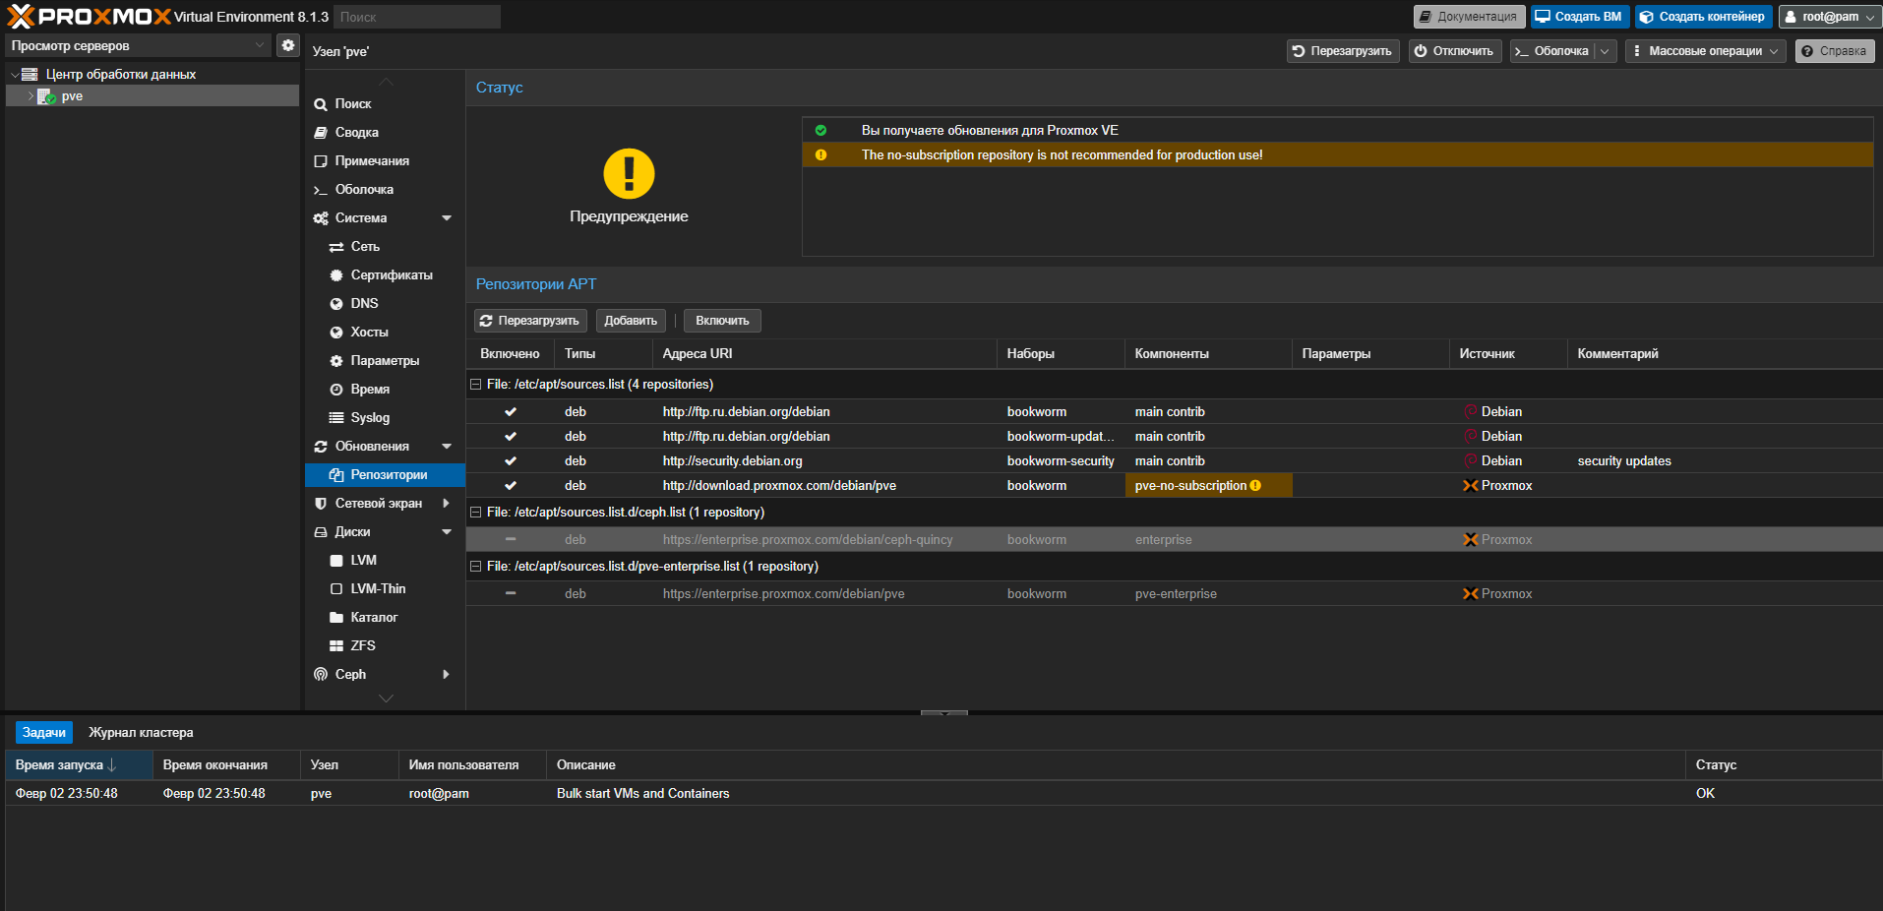
Task: Collapse the pve-enterprise.list file group
Action: coord(476,567)
